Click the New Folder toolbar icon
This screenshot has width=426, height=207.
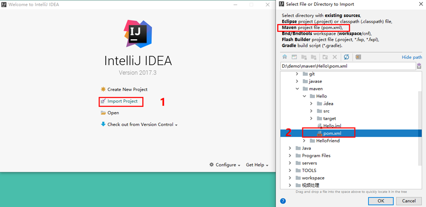coord(325,57)
